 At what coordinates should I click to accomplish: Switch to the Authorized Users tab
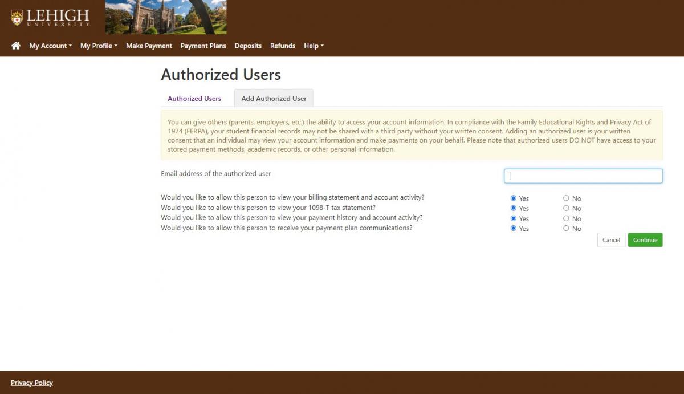coord(194,99)
